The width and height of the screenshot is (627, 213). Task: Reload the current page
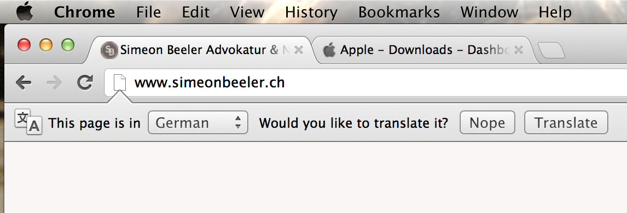[x=85, y=82]
